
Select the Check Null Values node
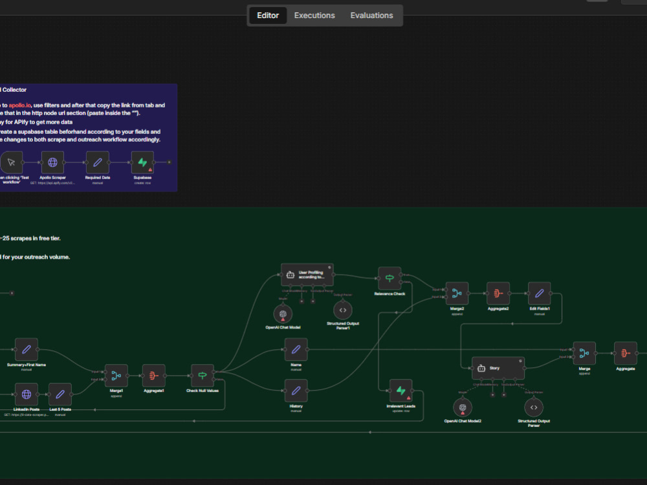[202, 375]
